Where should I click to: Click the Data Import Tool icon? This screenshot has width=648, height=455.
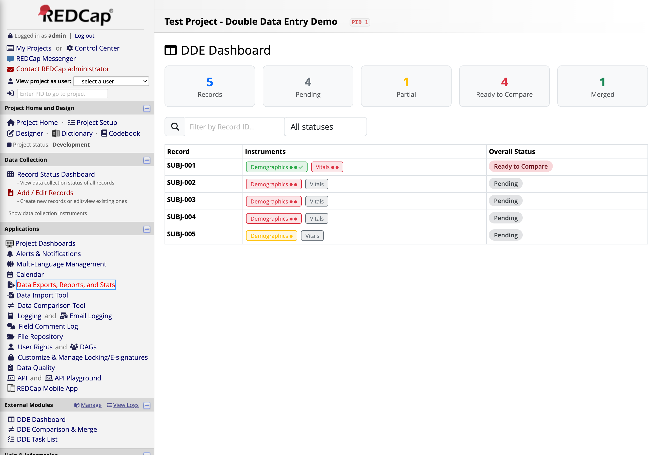point(10,295)
